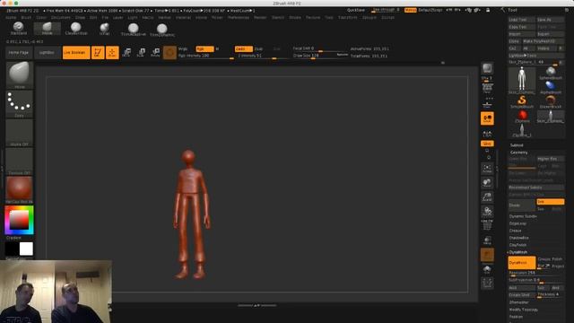Collapse the Geometry section

519,153
